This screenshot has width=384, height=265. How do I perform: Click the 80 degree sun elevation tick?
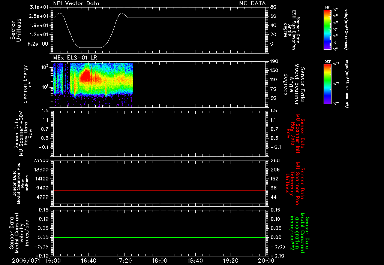pyautogui.click(x=273, y=7)
